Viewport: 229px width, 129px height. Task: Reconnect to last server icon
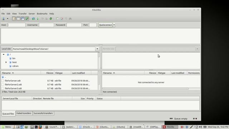pyautogui.click(x=51, y=19)
